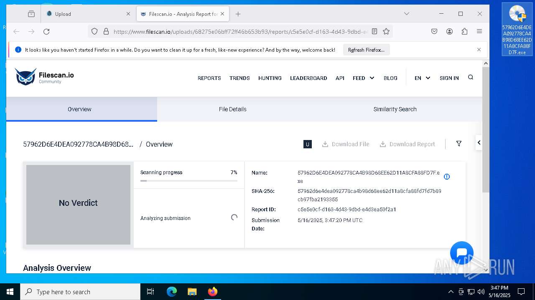Open Firefox account icon
535x300 pixels.
449,31
